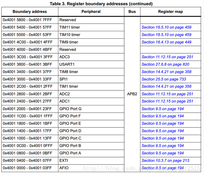
Task: Open Section 25.5 on page 733 link
Action: (x=164, y=79)
